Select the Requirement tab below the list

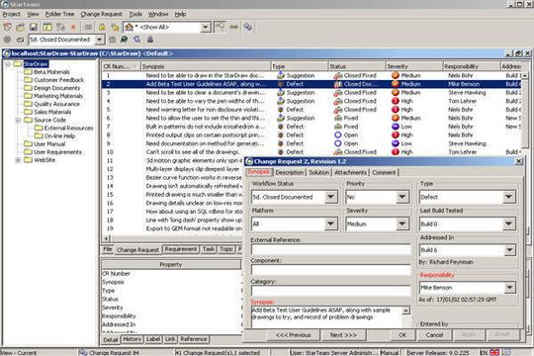(x=181, y=249)
